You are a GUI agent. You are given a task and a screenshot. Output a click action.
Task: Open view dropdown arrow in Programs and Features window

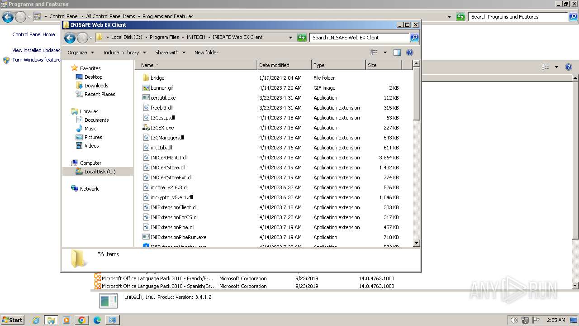556,67
